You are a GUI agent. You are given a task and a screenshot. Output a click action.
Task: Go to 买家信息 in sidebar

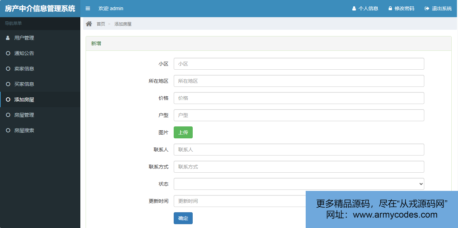click(x=40, y=84)
